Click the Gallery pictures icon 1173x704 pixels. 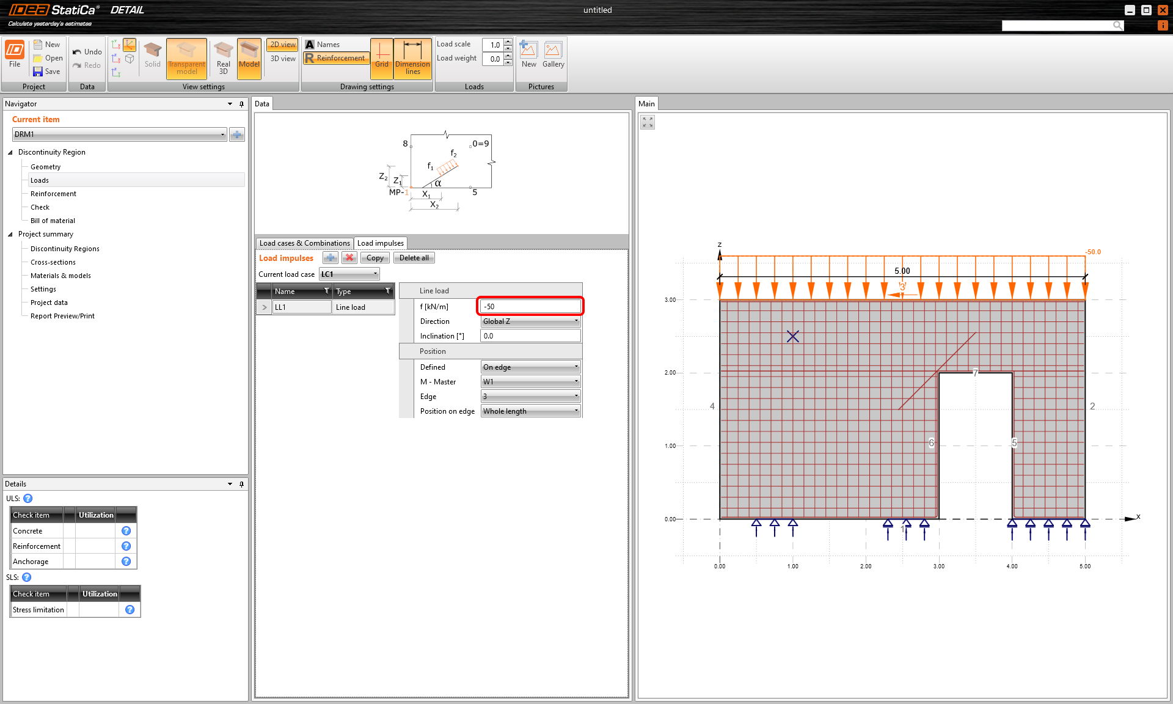pyautogui.click(x=553, y=55)
